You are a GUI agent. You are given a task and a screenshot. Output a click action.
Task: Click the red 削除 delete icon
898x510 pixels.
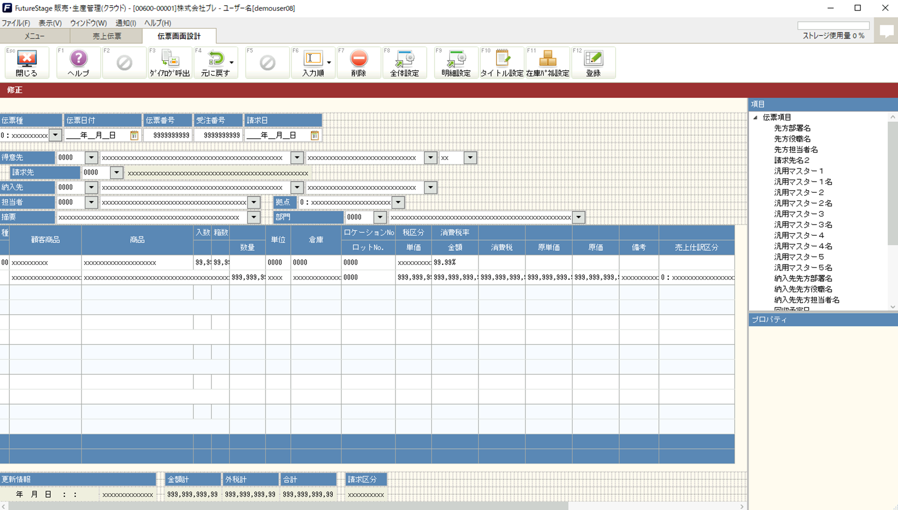tap(359, 62)
